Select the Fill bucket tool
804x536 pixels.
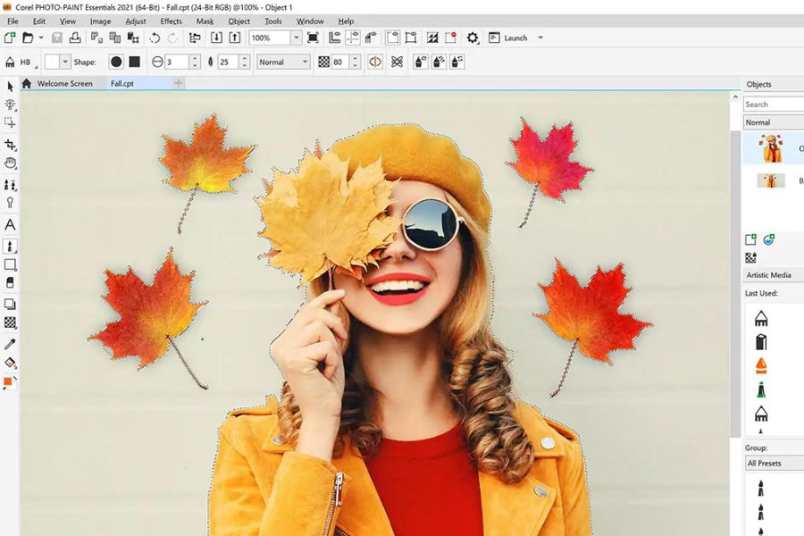tap(10, 364)
